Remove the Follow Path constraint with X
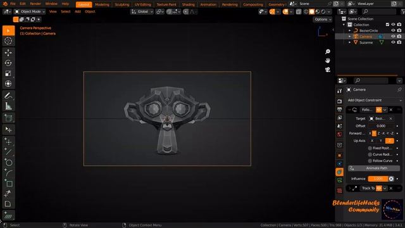405x228 pixels. pyautogui.click(x=391, y=110)
